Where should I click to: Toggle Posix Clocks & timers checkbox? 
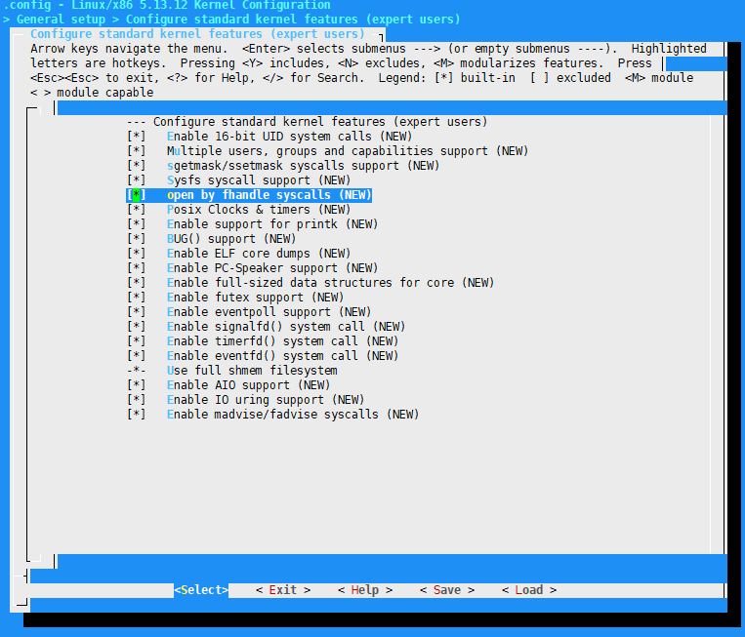click(136, 210)
